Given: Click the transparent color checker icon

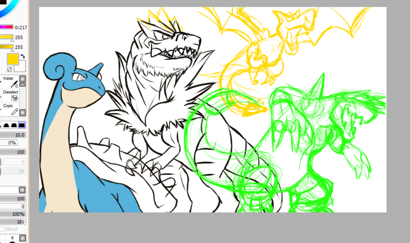Looking at the screenshot, I should tap(9, 69).
